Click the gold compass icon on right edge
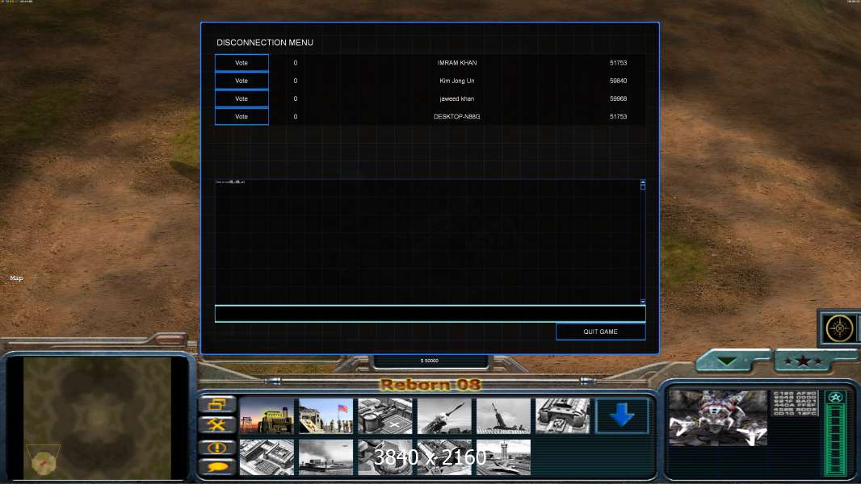Screen dimensions: 861x484 click(840, 328)
